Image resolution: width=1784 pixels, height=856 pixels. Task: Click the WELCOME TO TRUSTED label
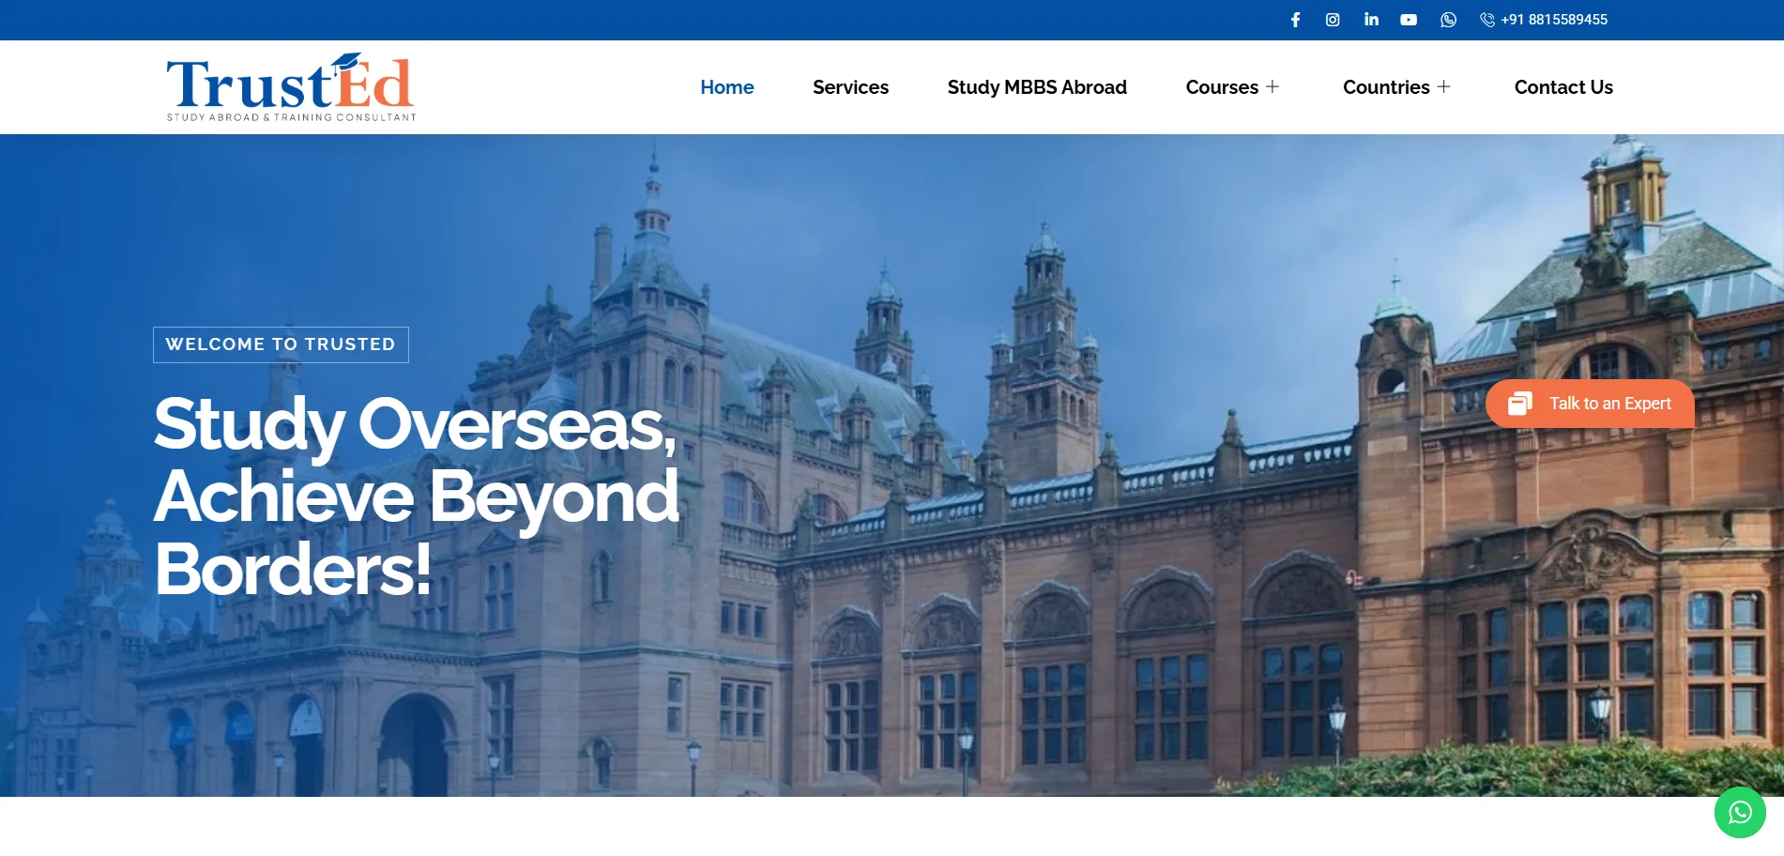coord(281,344)
